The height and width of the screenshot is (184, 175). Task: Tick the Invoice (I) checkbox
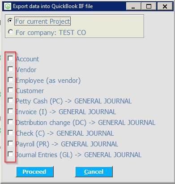coord(10,111)
